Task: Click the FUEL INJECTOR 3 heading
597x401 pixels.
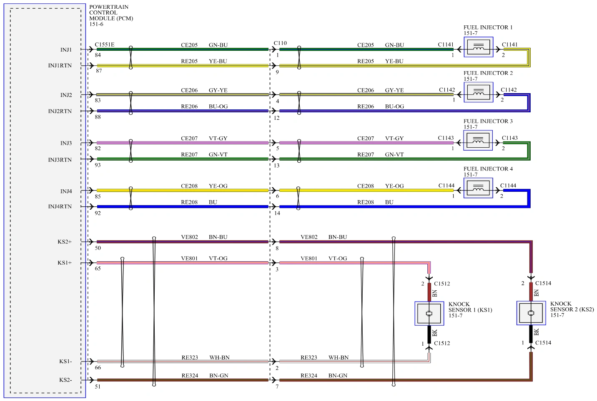Action: pyautogui.click(x=488, y=121)
